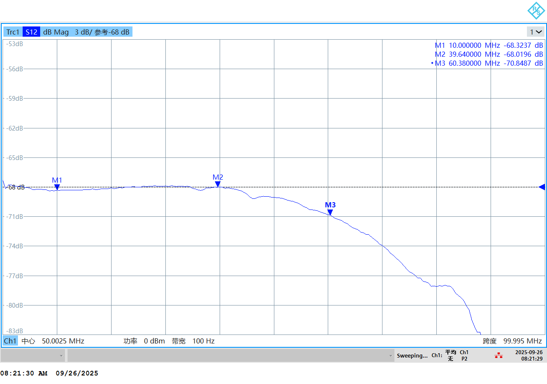Click the averaging status indicator

click(450, 355)
